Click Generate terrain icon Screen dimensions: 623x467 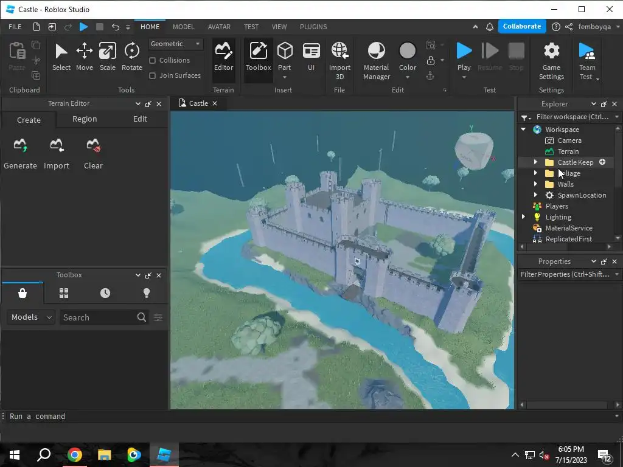coord(20,154)
